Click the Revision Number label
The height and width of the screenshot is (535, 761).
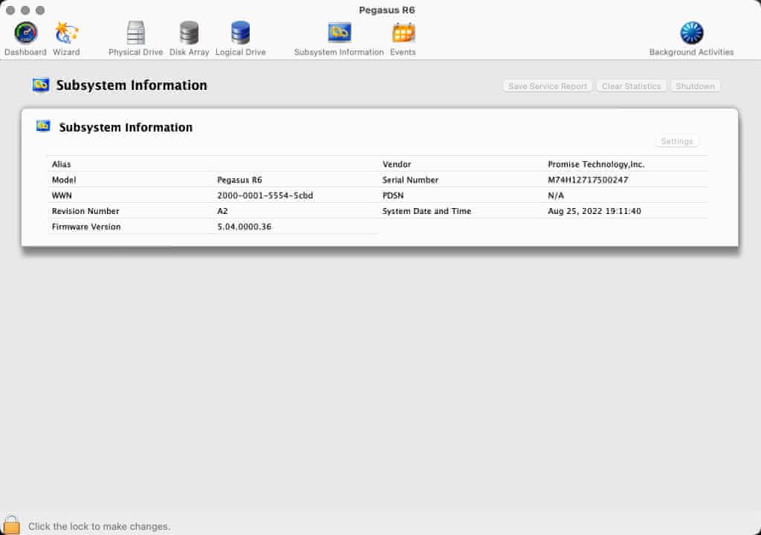(x=85, y=211)
